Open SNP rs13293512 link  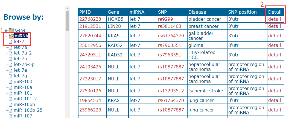tap(171, 91)
